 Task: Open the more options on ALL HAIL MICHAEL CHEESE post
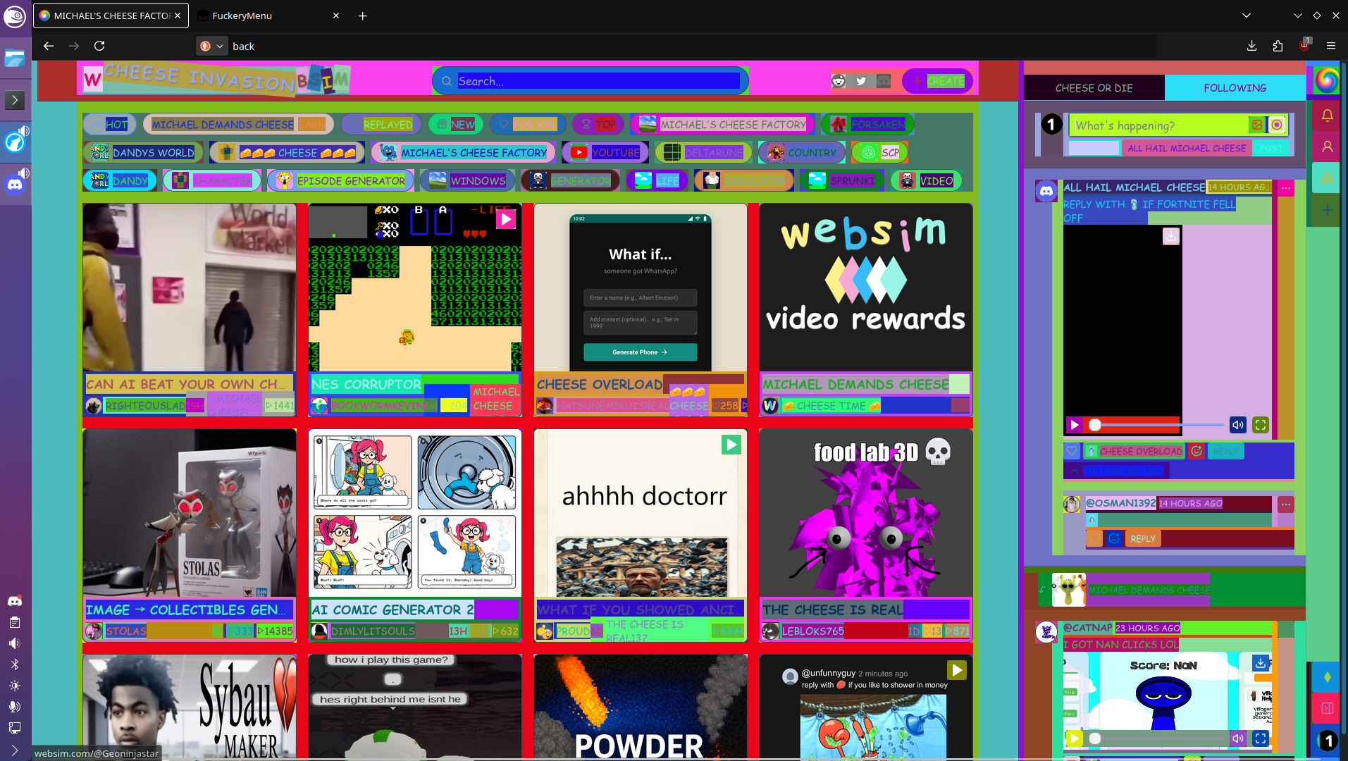coord(1286,188)
